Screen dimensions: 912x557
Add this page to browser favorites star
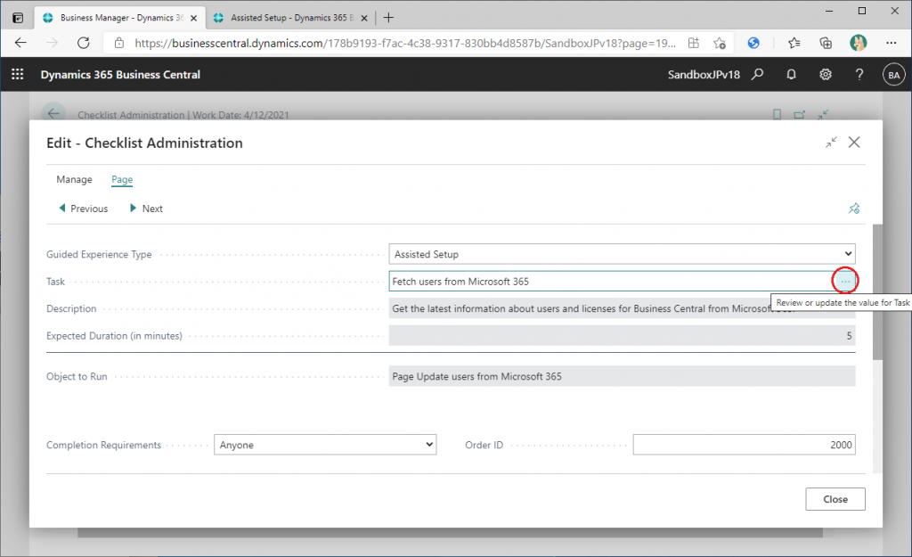720,43
